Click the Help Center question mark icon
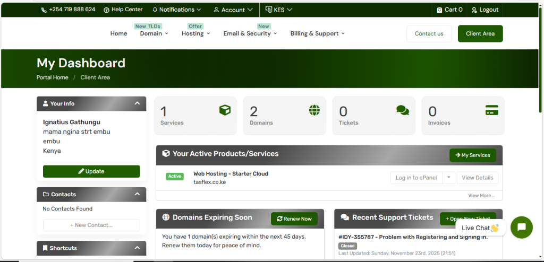Screen dimensions: 544x262 [106, 10]
